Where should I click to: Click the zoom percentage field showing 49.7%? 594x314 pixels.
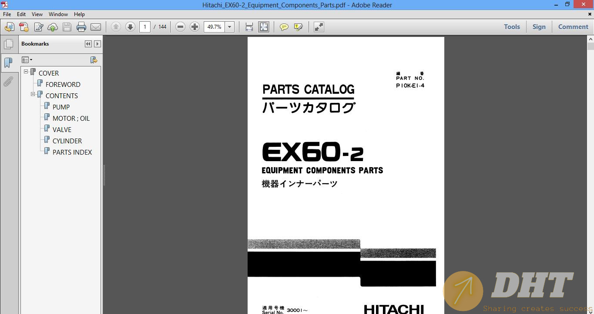pos(214,27)
